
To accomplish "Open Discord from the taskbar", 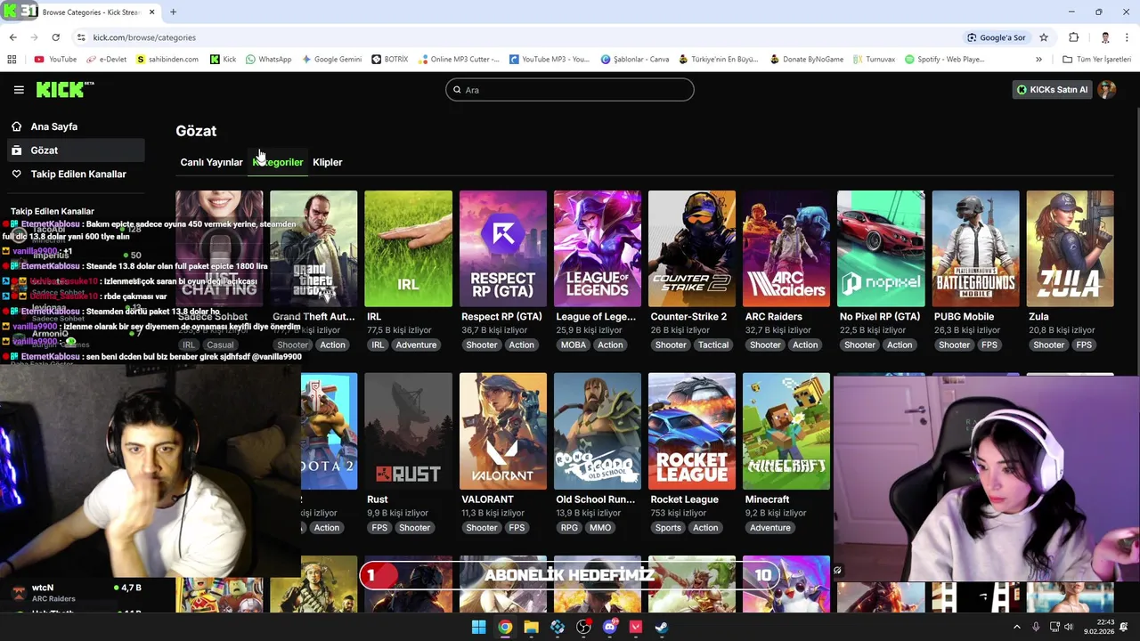I will pos(610,627).
